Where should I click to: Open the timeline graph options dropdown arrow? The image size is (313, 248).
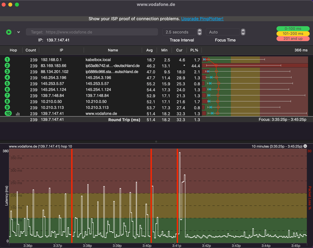(x=305, y=146)
